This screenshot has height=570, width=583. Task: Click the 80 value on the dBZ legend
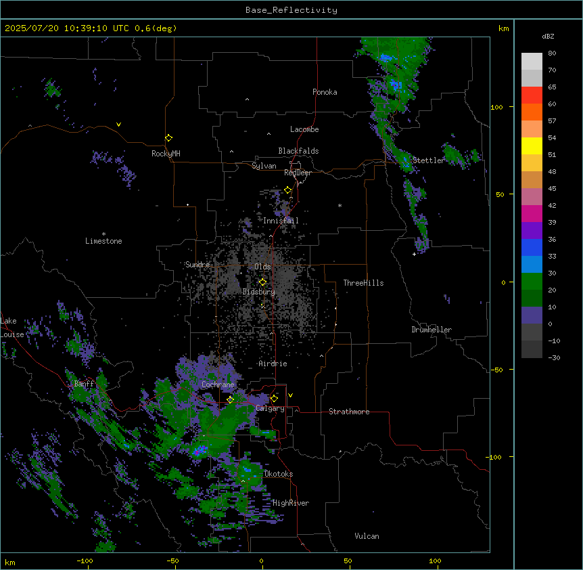552,53
